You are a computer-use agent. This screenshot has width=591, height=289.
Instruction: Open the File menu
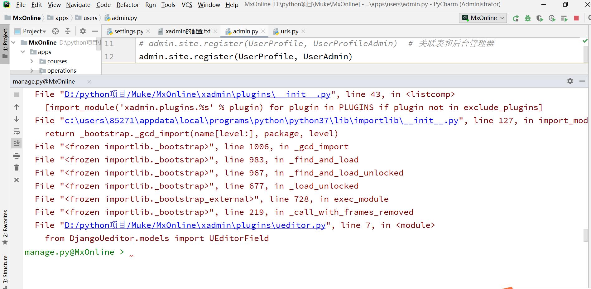(21, 5)
